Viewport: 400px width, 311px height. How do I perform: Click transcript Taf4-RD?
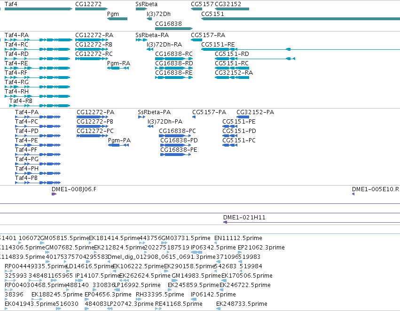[x=37, y=59]
